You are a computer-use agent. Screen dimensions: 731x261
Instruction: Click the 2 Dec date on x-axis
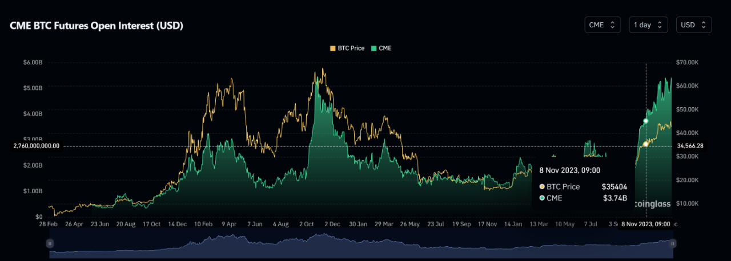[x=331, y=225]
